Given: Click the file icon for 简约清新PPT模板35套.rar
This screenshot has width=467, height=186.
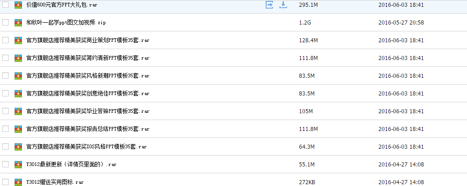Looking at the screenshot, I should point(18,58).
